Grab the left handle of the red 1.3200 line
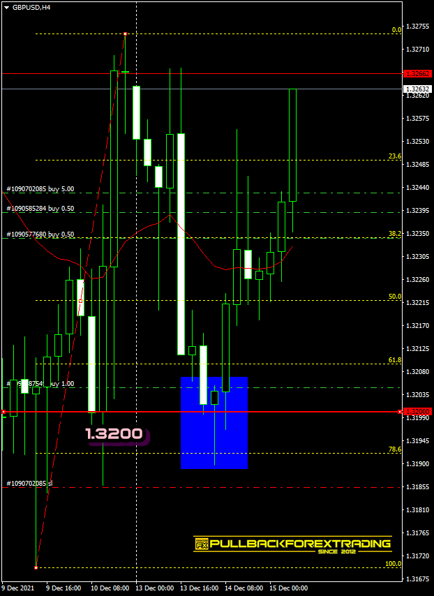This screenshot has width=434, height=596. 3,412
